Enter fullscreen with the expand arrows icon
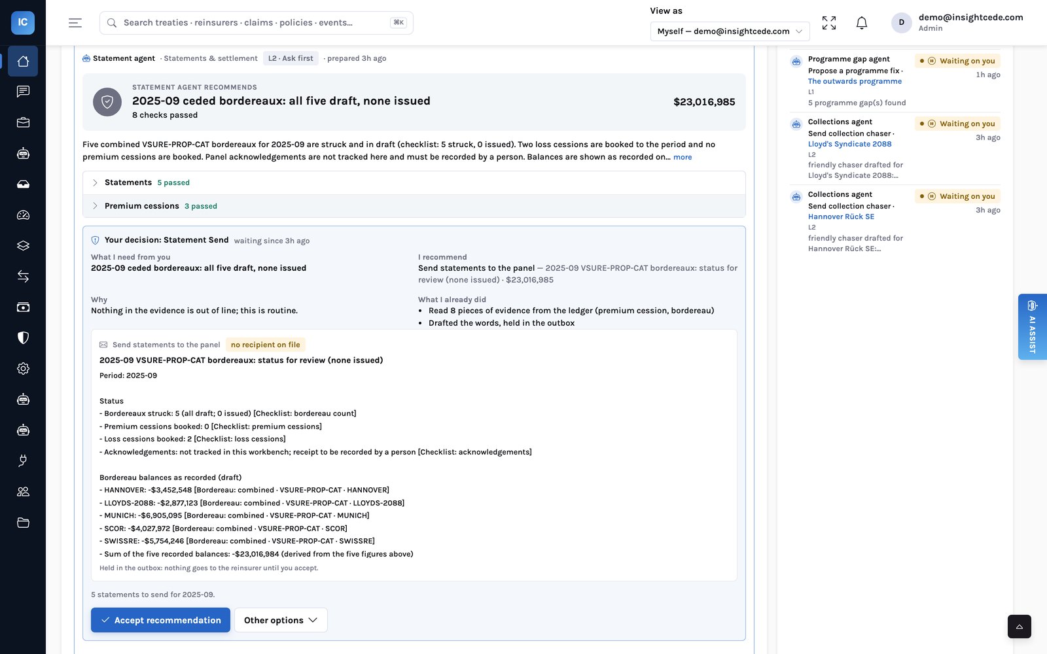 click(x=829, y=23)
